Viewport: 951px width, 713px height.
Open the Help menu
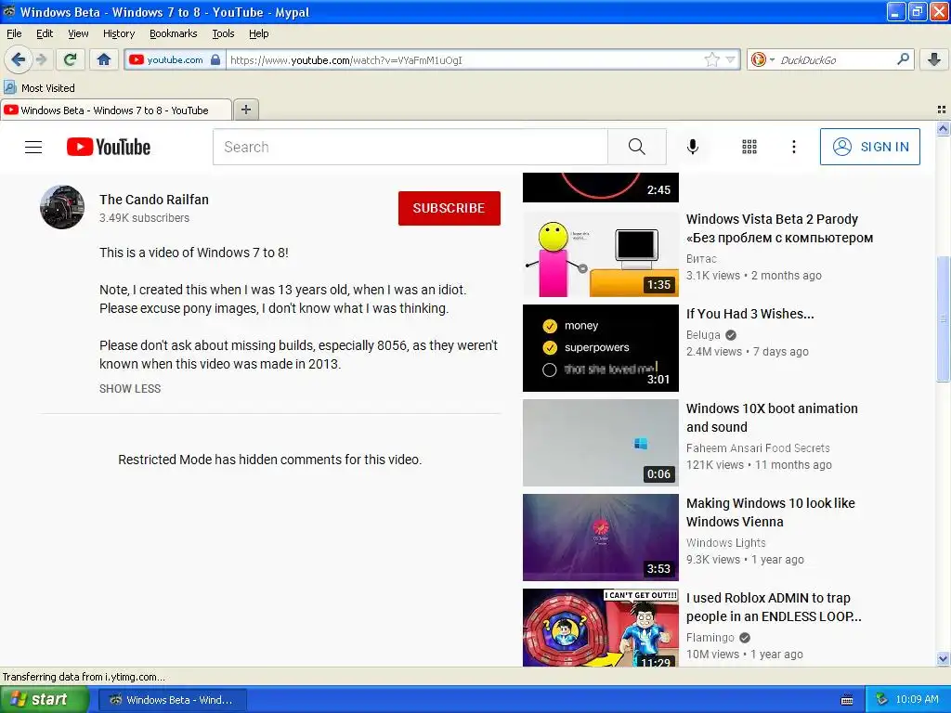point(259,33)
